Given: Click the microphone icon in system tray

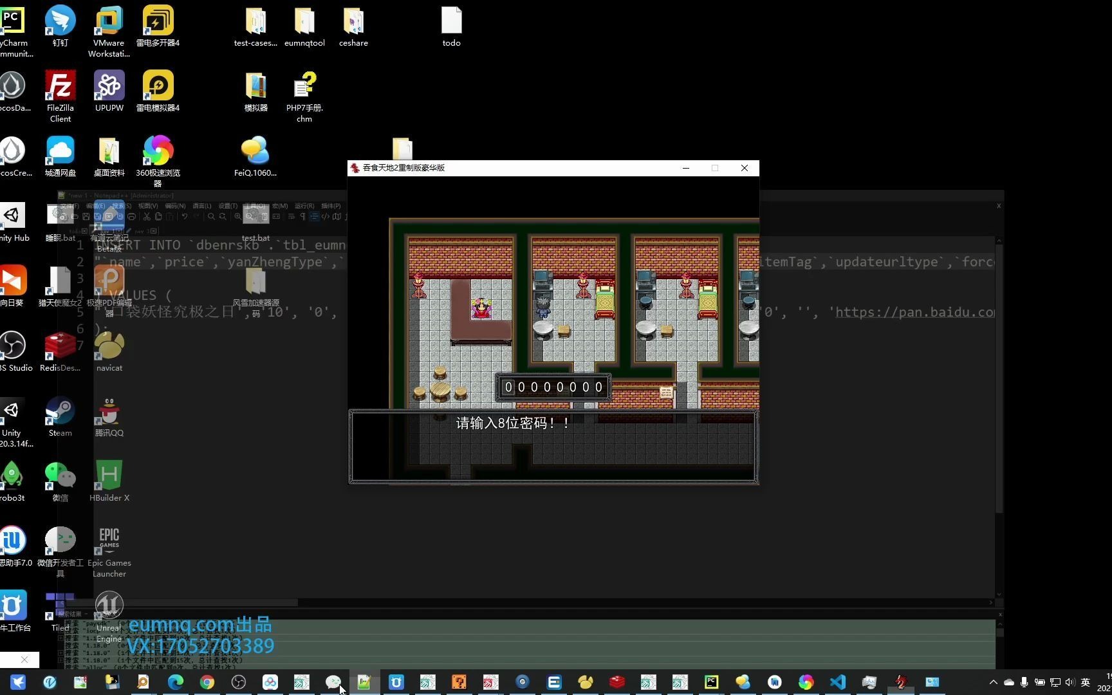Looking at the screenshot, I should click(x=1024, y=682).
